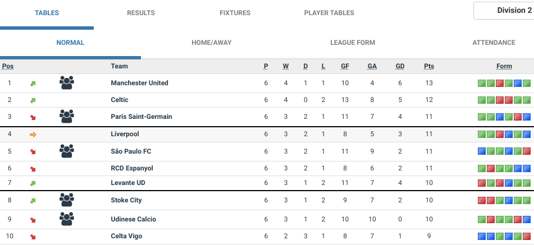
Task: Open the Manchester United team link
Action: pos(139,83)
